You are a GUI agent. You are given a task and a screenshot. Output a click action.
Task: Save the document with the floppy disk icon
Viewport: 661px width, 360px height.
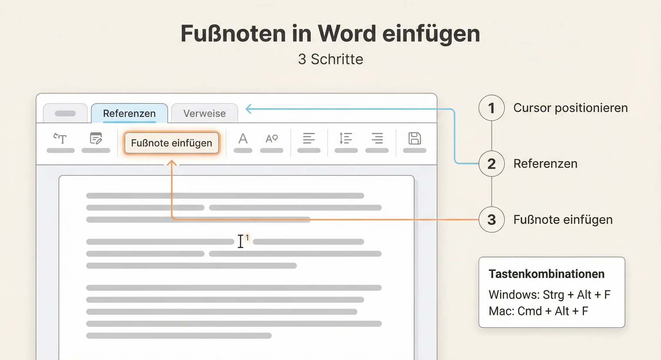(x=414, y=138)
